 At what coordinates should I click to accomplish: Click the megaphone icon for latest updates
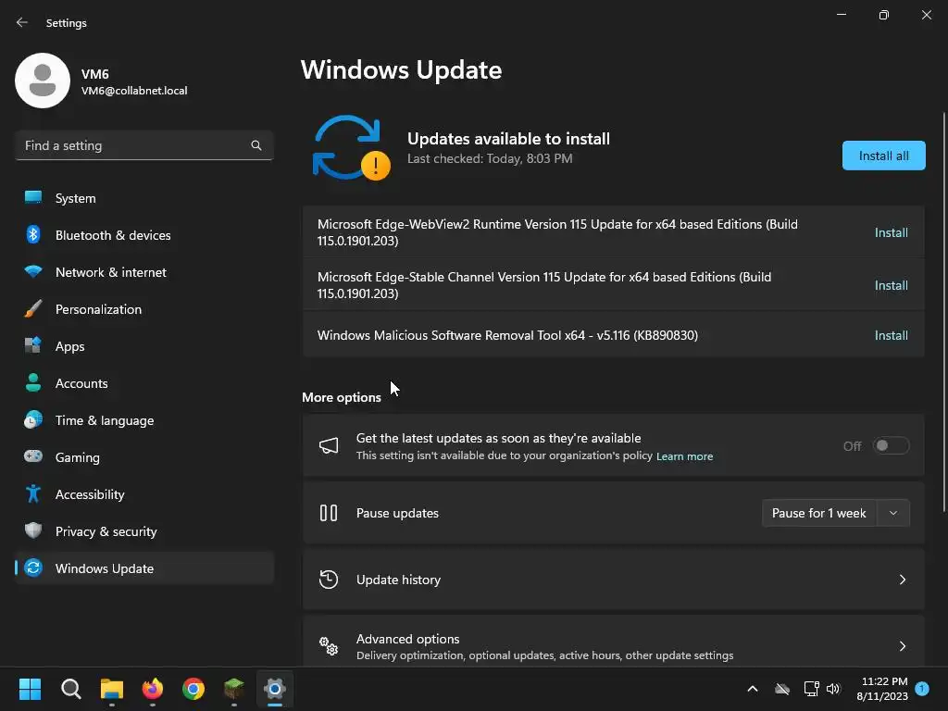(329, 445)
